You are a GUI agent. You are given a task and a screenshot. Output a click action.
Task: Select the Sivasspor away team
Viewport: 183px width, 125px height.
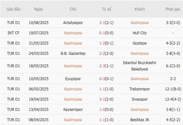[x=139, y=99]
